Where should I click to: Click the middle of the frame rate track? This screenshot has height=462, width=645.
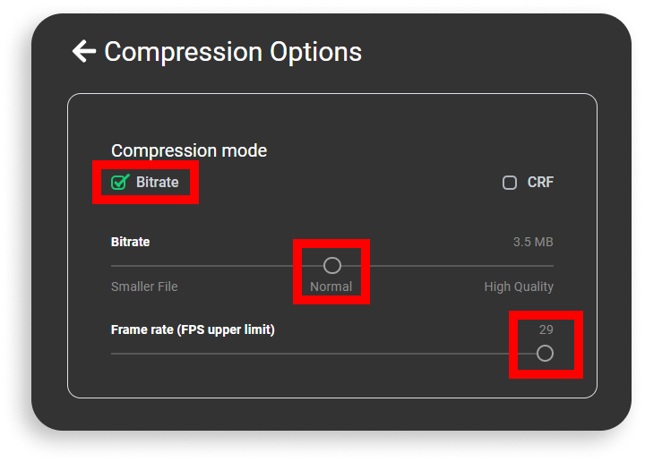323,354
